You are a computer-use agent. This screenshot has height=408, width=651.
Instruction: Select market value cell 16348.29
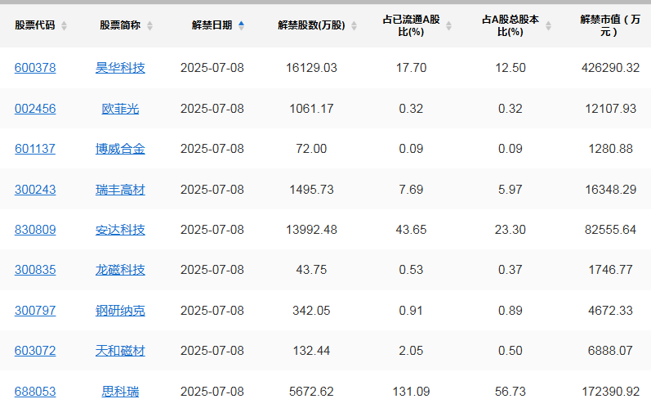click(x=610, y=190)
